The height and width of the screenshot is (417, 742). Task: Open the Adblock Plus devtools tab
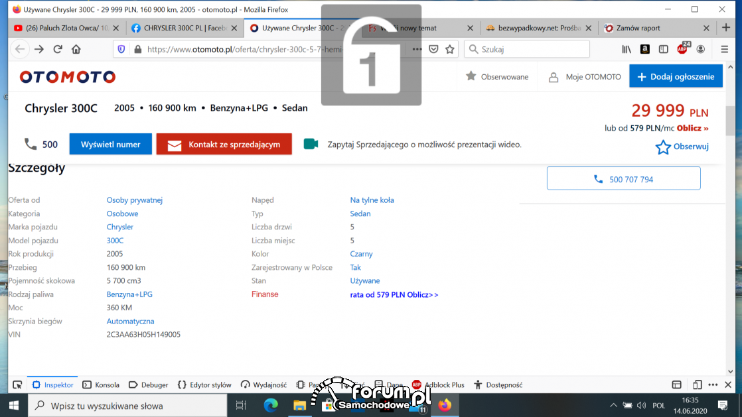pyautogui.click(x=438, y=385)
